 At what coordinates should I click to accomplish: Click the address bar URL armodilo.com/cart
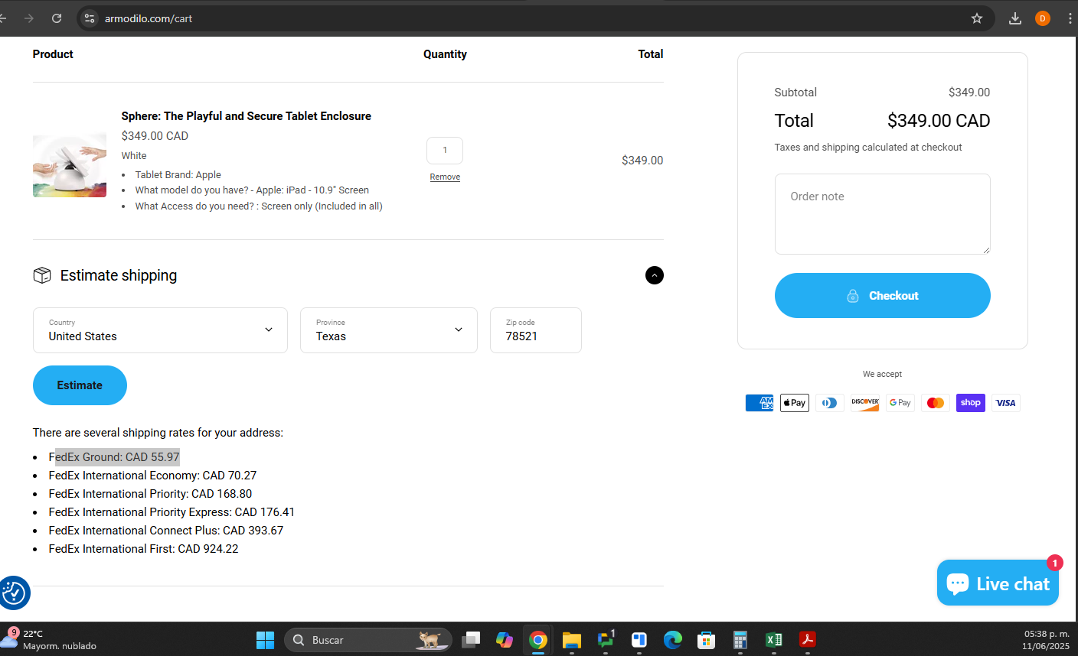point(149,18)
